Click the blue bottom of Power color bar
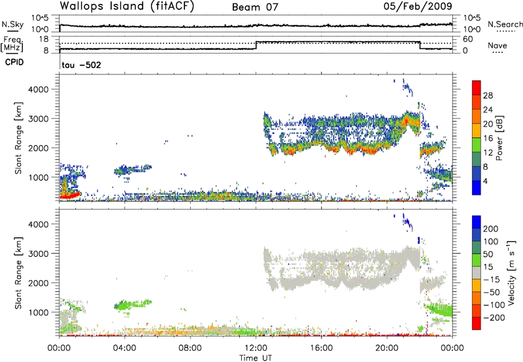The width and height of the screenshot is (523, 362). (477, 188)
